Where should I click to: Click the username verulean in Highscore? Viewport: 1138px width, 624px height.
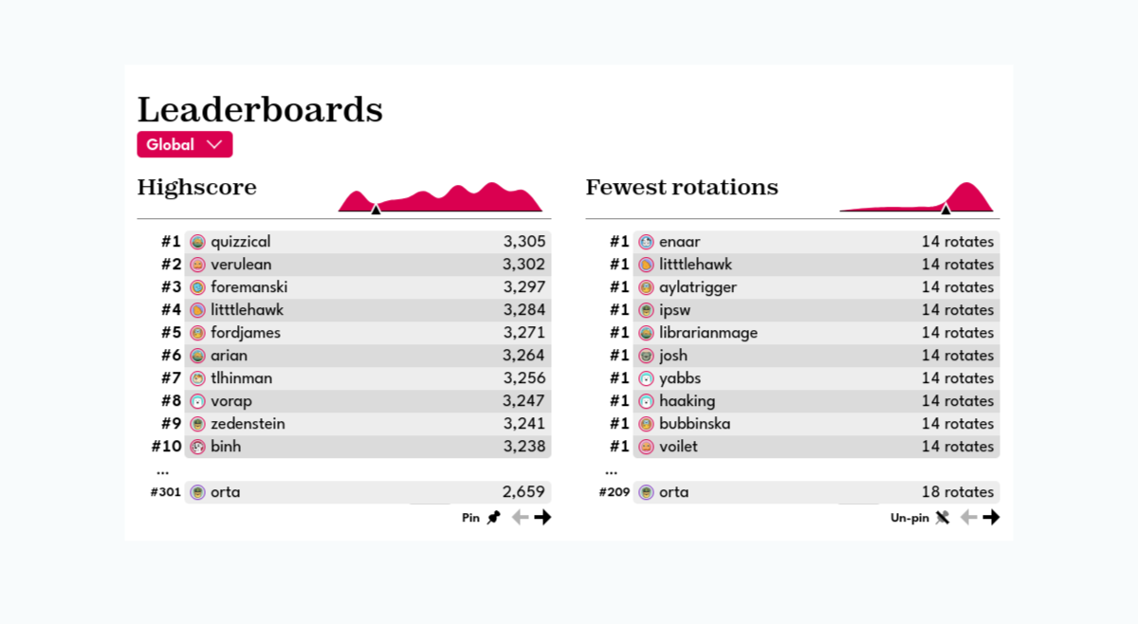pos(240,264)
